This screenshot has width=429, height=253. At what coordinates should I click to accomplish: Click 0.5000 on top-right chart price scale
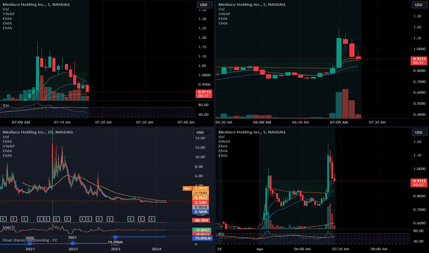419,103
